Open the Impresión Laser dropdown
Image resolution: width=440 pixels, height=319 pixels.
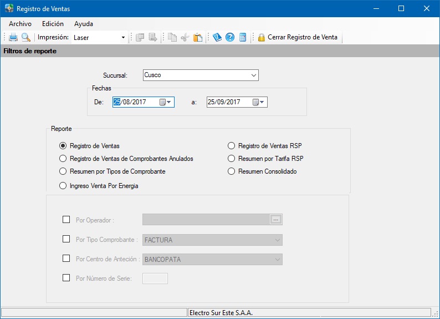pos(123,38)
